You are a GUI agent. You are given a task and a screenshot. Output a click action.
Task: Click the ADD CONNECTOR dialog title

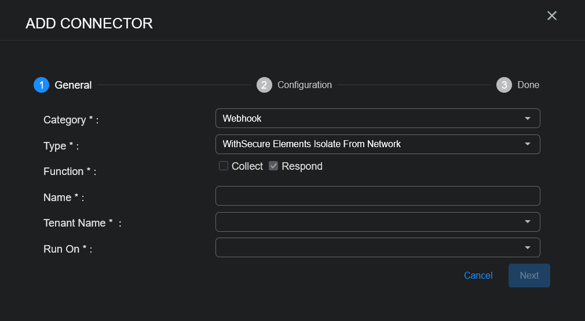tap(89, 23)
